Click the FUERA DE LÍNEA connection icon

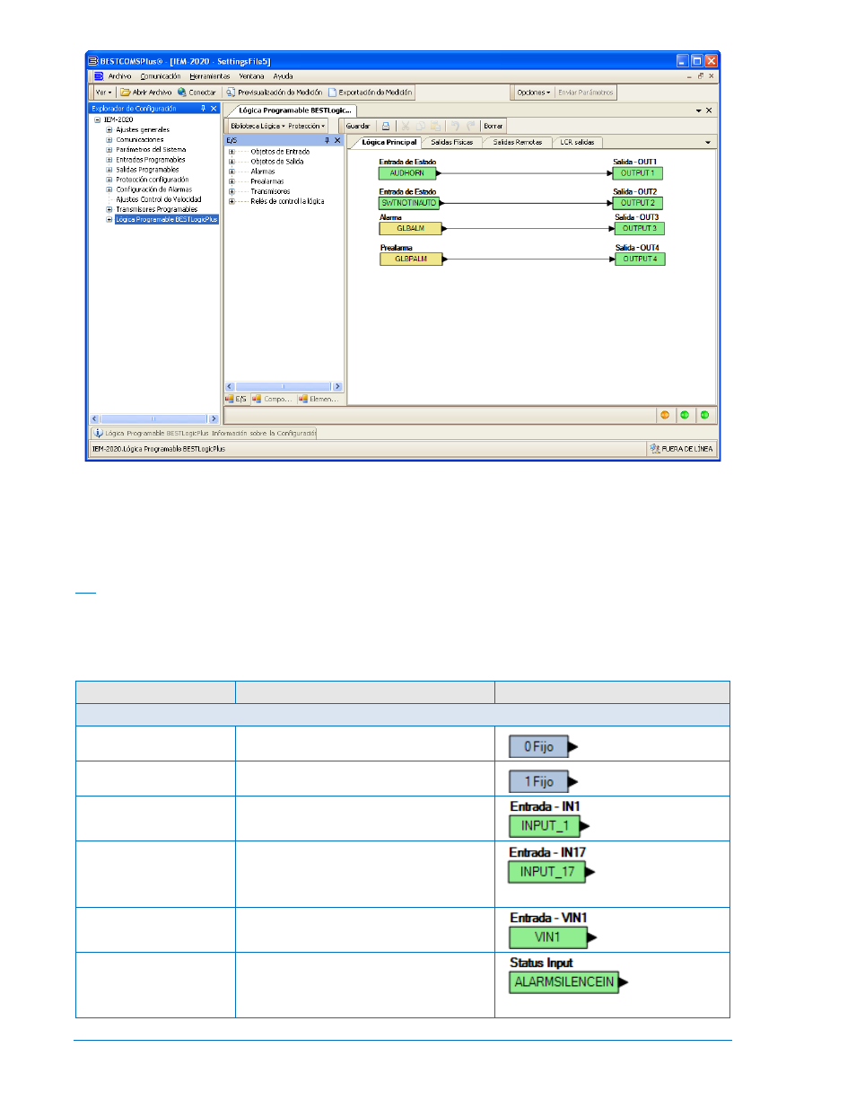655,448
